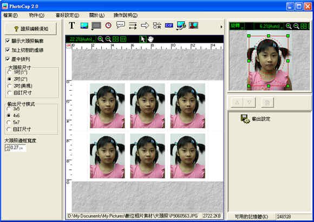
Task: Click the 248528 memory value
Action: (x=284, y=217)
